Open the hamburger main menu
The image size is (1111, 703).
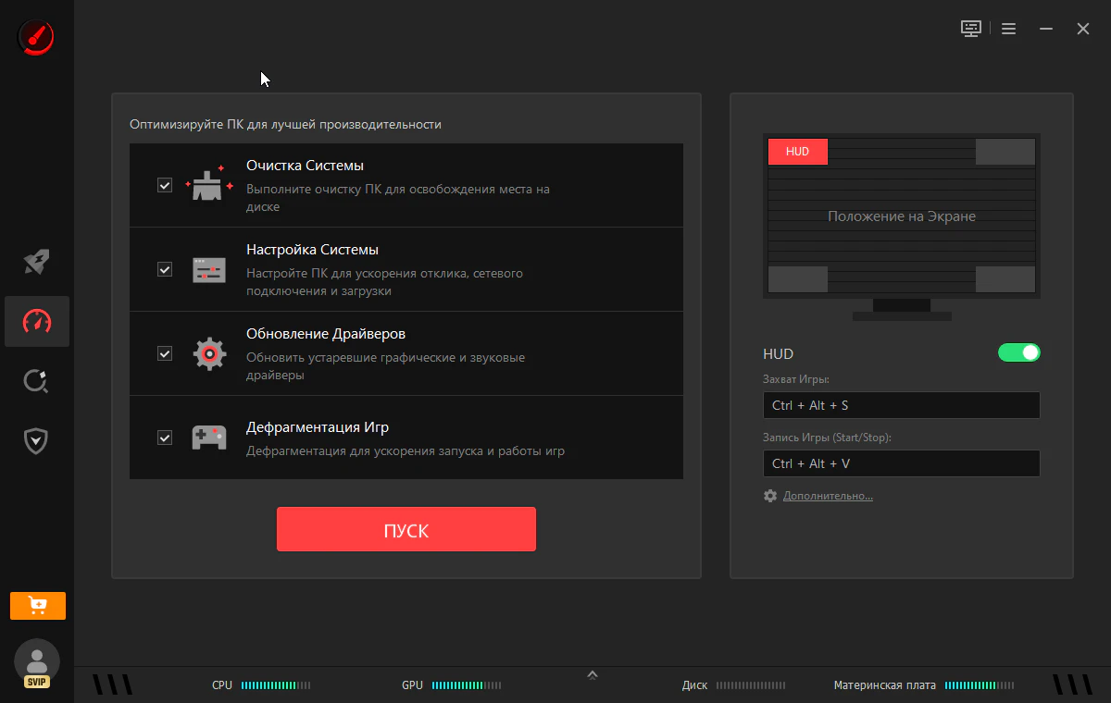click(1009, 29)
